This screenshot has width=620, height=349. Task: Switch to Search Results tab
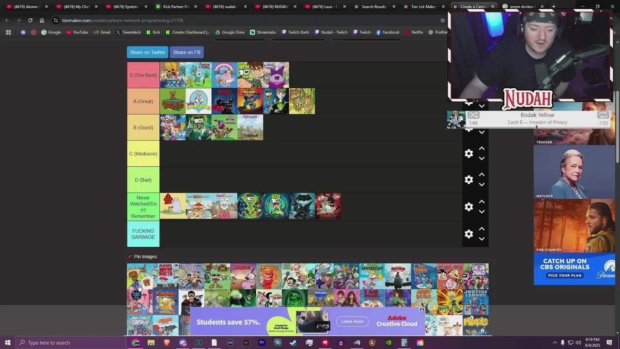coord(373,6)
